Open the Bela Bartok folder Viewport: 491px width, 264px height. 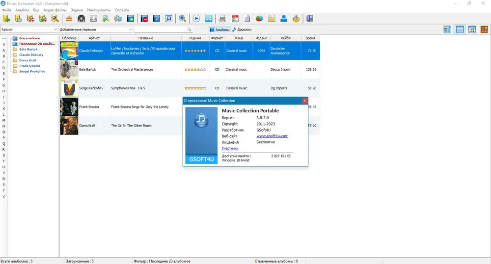tap(28, 49)
